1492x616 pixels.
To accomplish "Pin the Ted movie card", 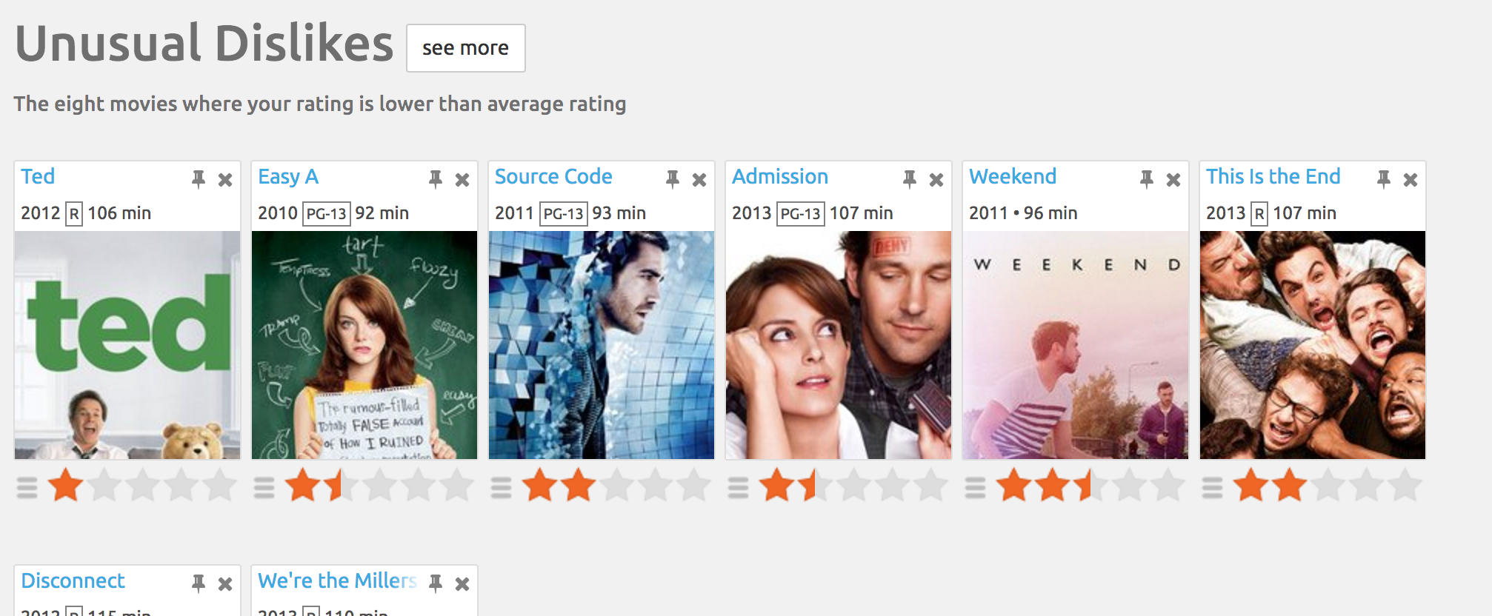I will tap(199, 178).
